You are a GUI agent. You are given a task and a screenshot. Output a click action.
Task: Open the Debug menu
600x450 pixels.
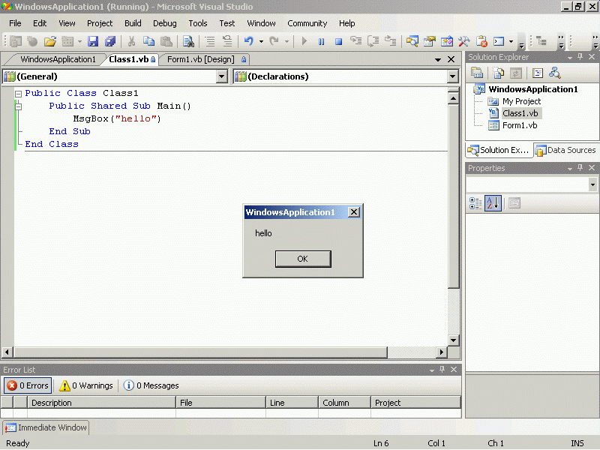point(164,23)
